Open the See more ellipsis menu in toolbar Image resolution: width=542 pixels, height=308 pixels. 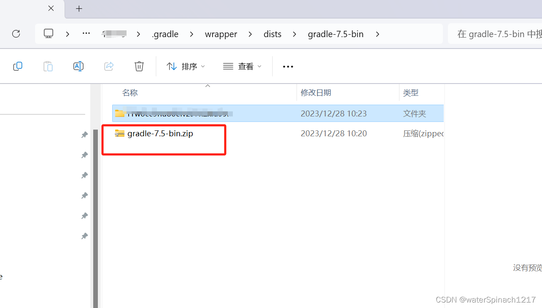coord(288,67)
